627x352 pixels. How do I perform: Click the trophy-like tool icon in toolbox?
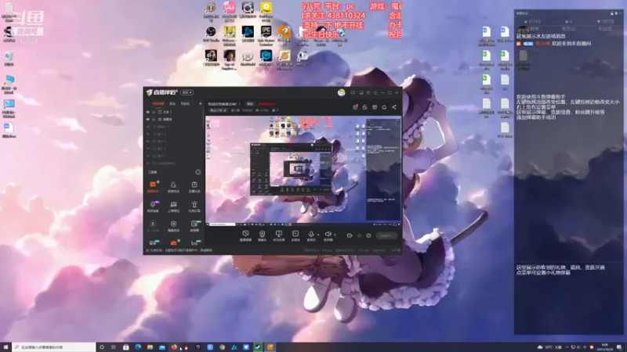coord(194,204)
